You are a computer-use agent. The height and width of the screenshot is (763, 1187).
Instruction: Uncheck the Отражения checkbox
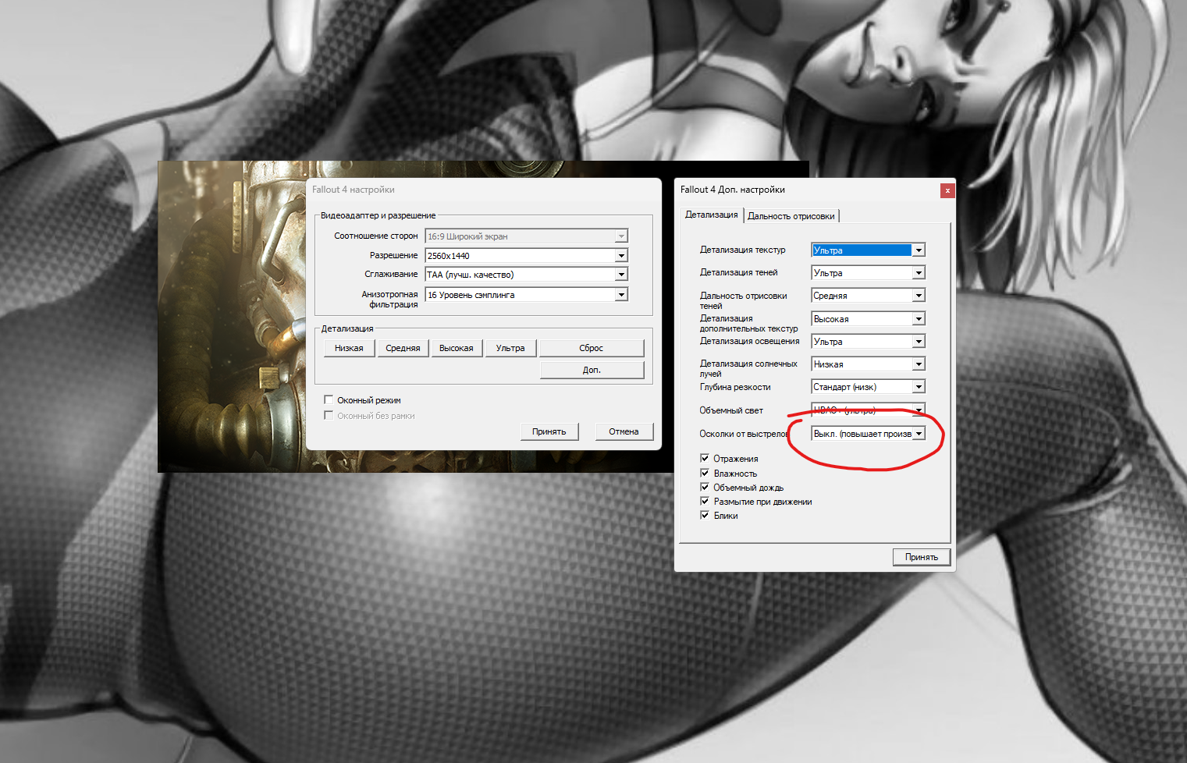(705, 459)
